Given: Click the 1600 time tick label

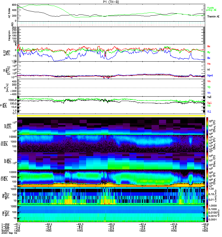Looking at the screenshot, I should 205,231.
